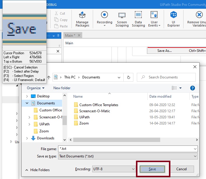Start the Recording tool

(104, 19)
